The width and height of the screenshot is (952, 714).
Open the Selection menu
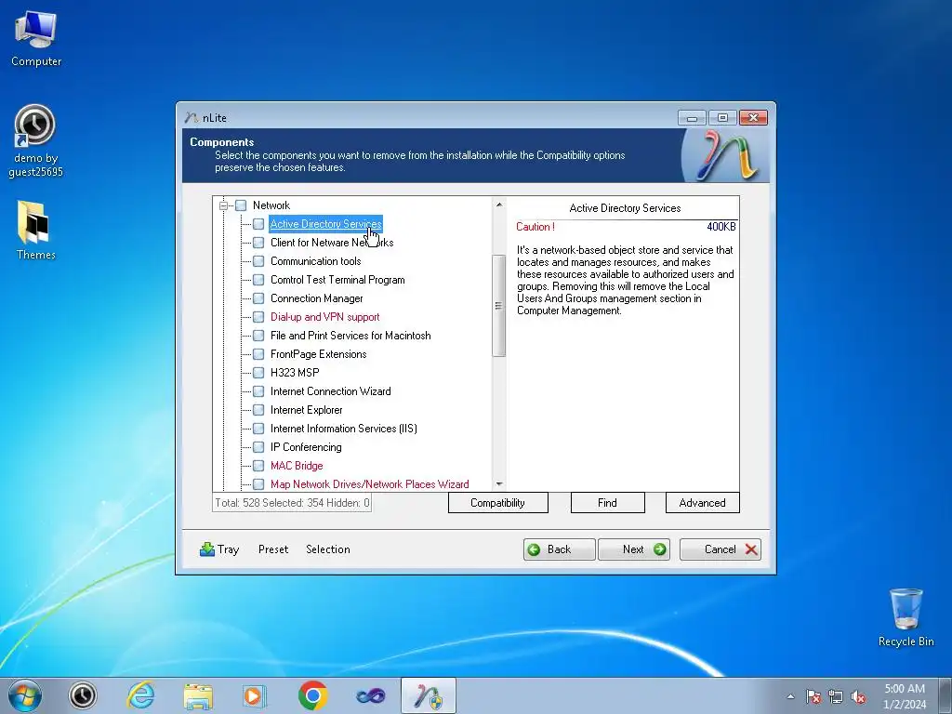[328, 549]
